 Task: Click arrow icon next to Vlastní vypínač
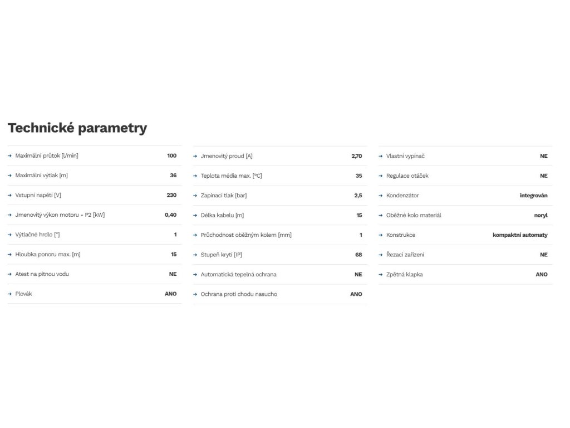click(x=381, y=156)
